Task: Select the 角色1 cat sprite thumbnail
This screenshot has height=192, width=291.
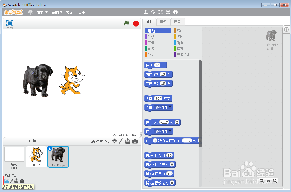Action: 36,157
